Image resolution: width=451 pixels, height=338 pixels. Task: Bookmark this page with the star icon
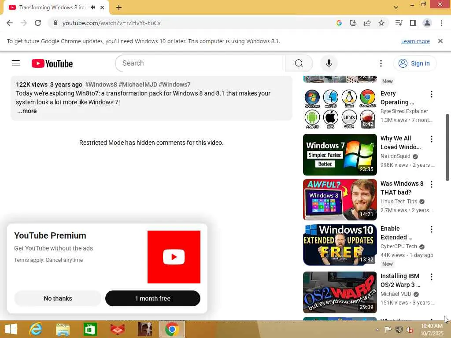[x=381, y=23]
